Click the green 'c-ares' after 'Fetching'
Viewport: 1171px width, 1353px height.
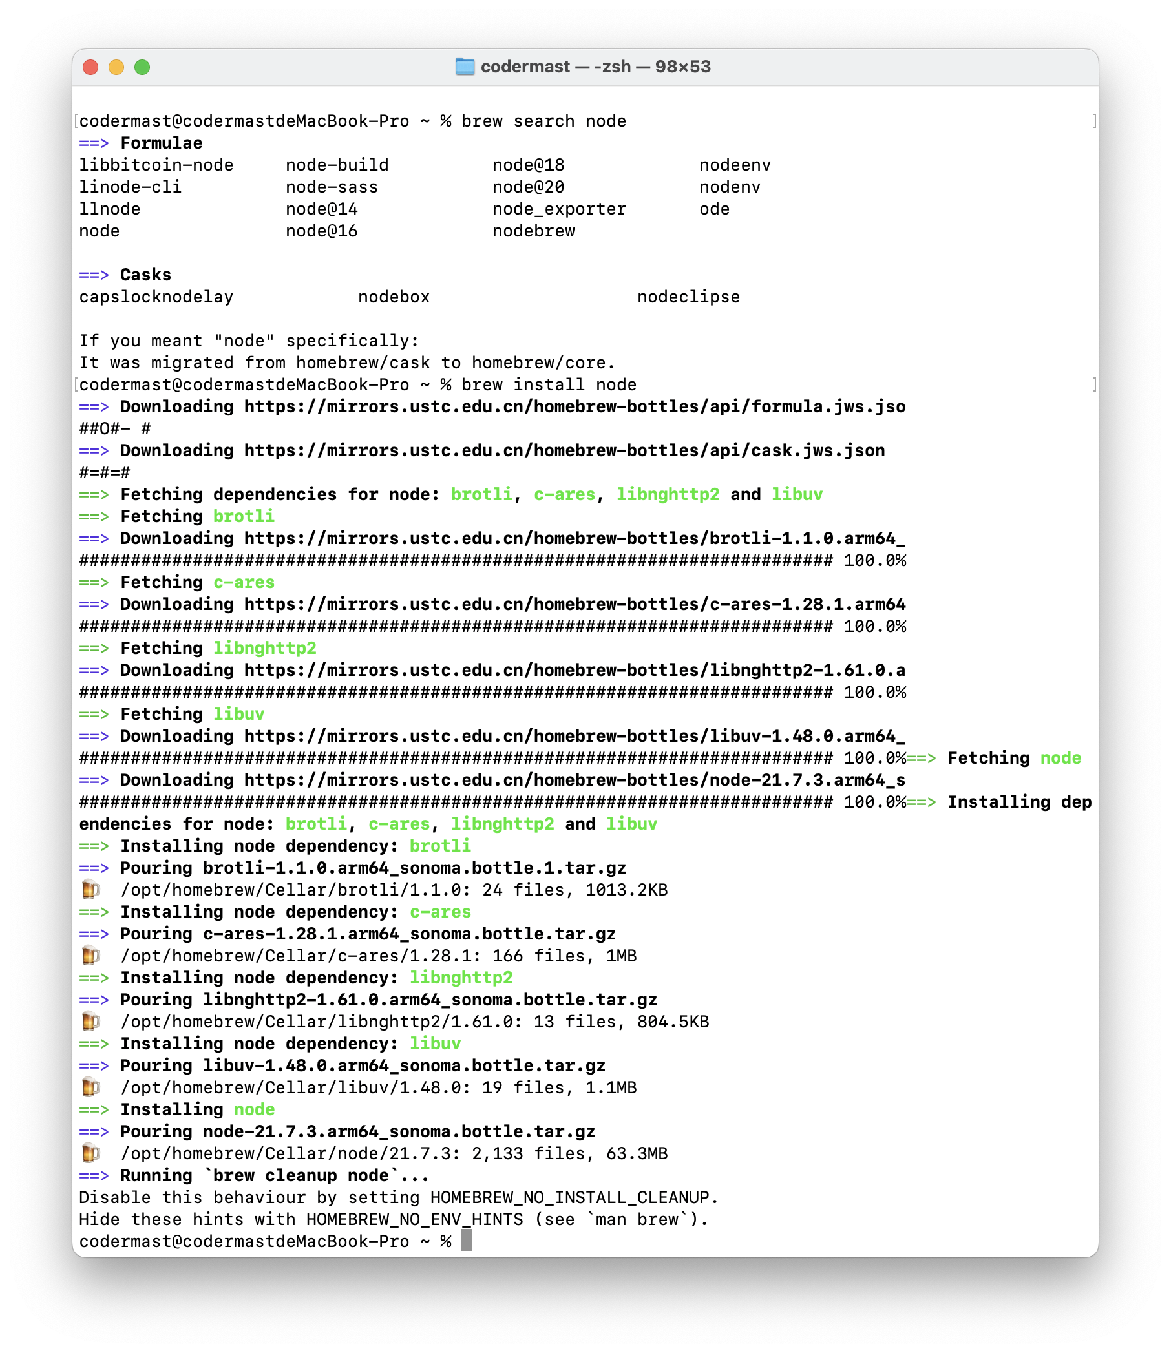[244, 583]
